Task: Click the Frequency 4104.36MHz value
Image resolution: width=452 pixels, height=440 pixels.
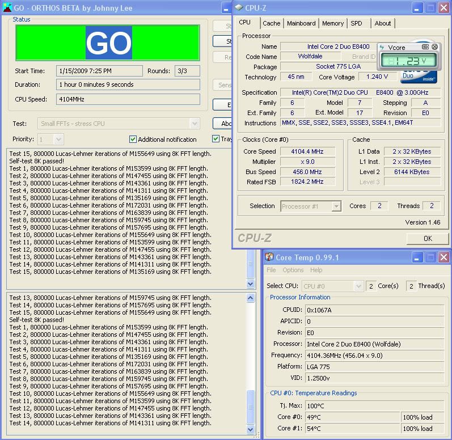Action: [x=374, y=356]
